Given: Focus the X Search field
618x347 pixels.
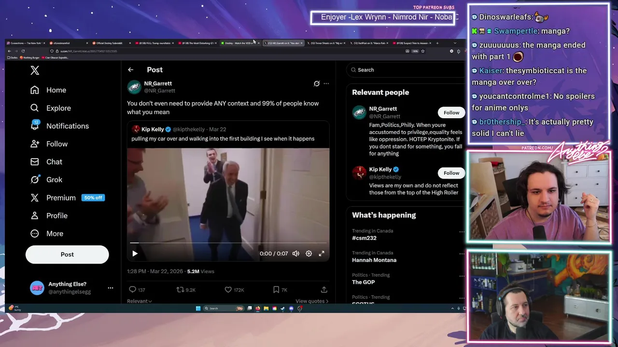Looking at the screenshot, I should pyautogui.click(x=406, y=70).
